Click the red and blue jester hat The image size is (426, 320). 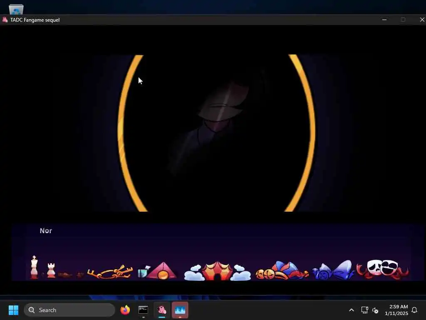(282, 270)
